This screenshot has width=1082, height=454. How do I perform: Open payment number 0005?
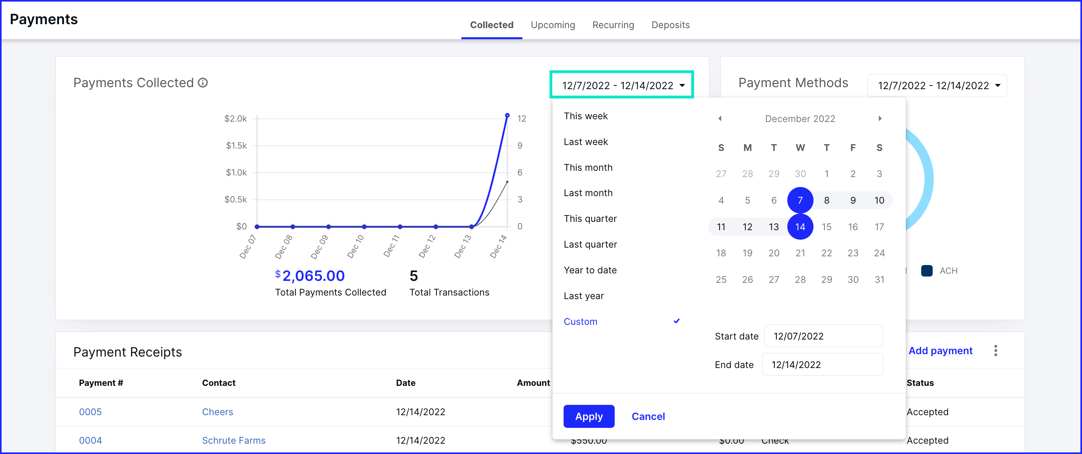[x=90, y=412]
